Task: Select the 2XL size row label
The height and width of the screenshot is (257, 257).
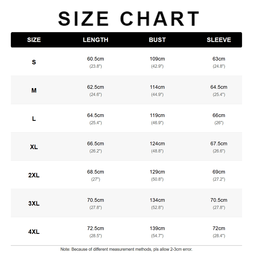Action: pyautogui.click(x=34, y=175)
